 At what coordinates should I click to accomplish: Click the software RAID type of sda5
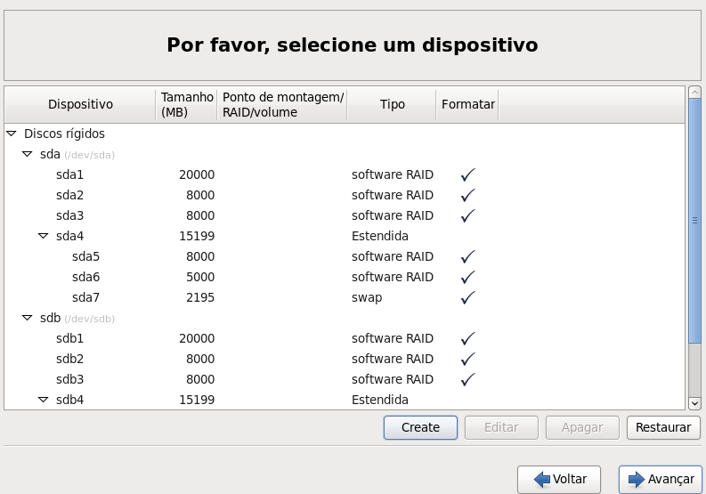[392, 256]
